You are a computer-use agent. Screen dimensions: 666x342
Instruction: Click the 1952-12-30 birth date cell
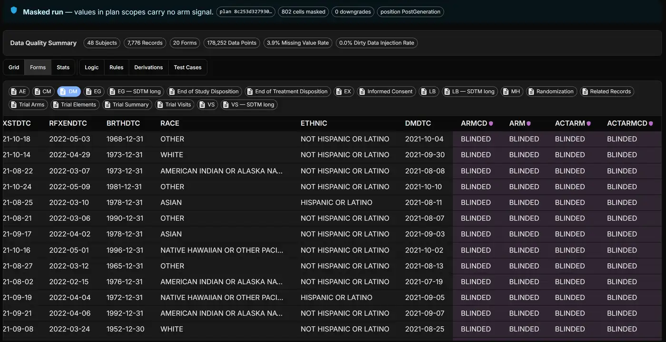125,329
